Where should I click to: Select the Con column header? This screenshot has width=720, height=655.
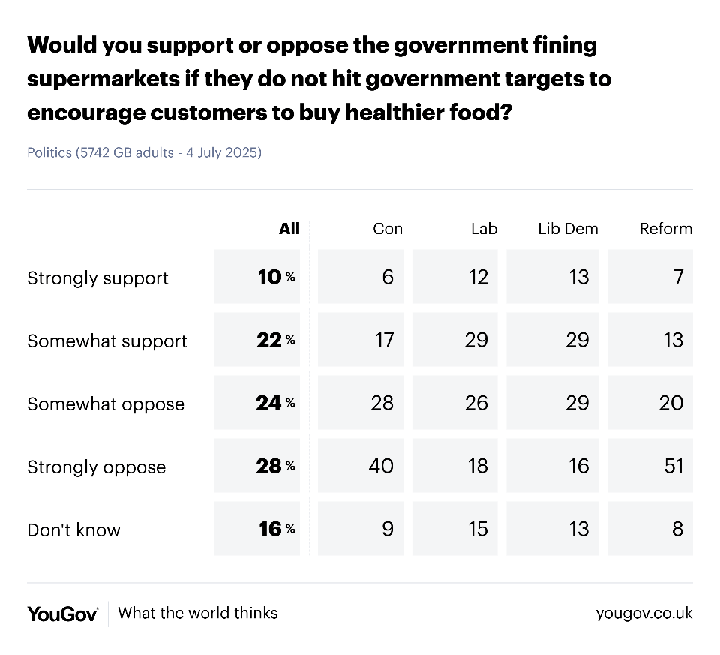tap(388, 228)
